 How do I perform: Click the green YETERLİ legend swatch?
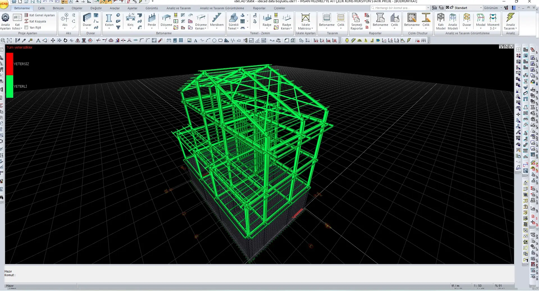pyautogui.click(x=10, y=87)
